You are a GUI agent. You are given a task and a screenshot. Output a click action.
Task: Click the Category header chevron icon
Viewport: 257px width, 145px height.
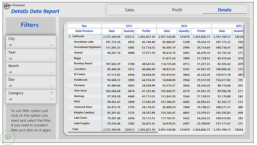[52, 93]
